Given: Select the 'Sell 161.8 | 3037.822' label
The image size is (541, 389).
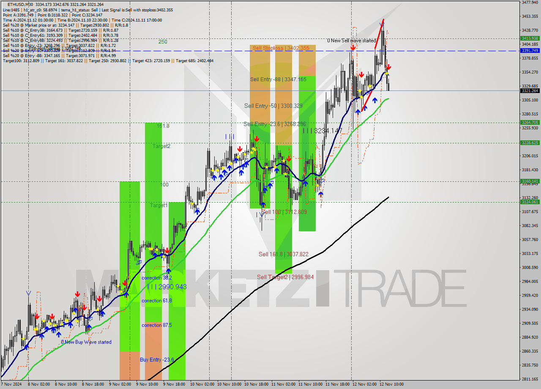Looking at the screenshot, I should point(284,254).
